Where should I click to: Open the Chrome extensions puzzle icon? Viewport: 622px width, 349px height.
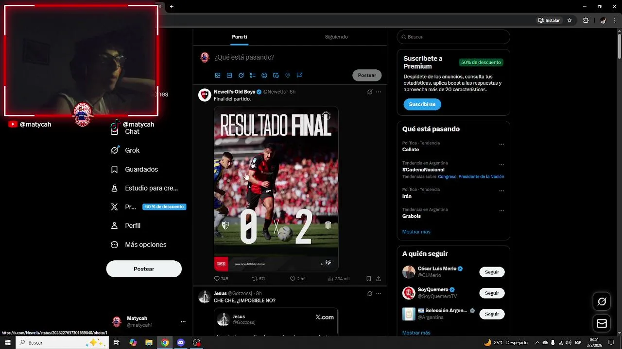pos(586,20)
